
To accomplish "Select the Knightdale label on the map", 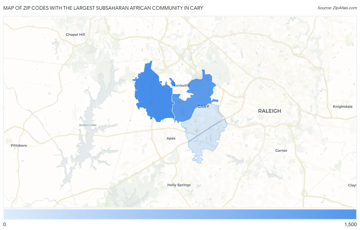I will [343, 107].
